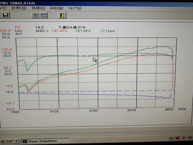Click the floppy disk save icon
The width and height of the screenshot is (193, 145).
pyautogui.click(x=6, y=15)
